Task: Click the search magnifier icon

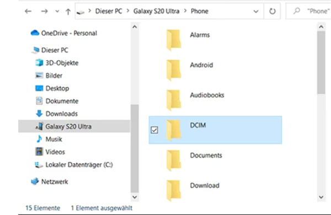Action: [297, 10]
